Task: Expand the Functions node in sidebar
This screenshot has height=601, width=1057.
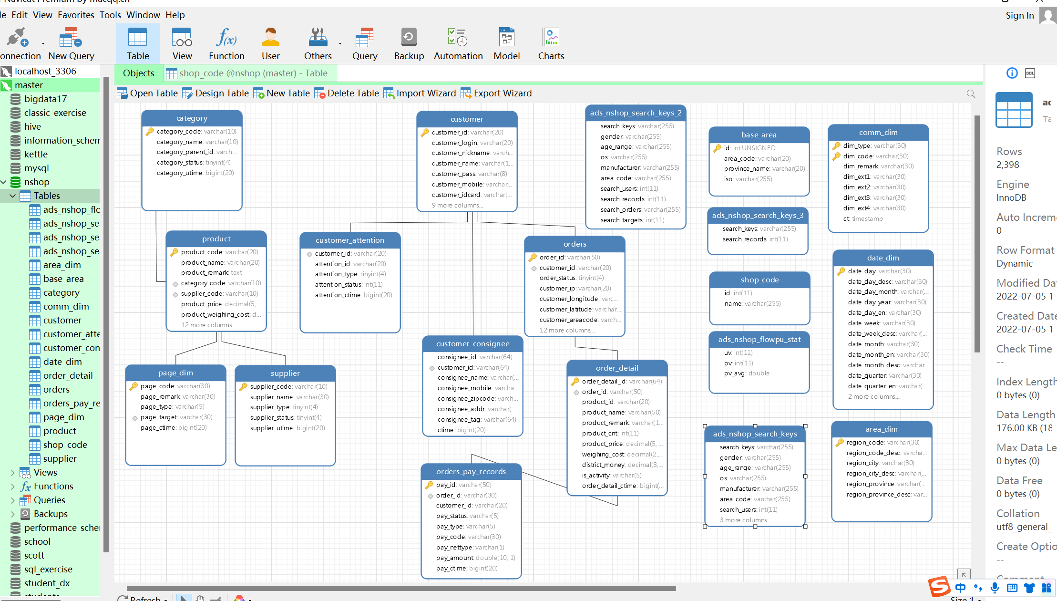Action: pyautogui.click(x=13, y=486)
